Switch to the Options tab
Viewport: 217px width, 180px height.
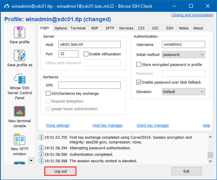(x=61, y=28)
